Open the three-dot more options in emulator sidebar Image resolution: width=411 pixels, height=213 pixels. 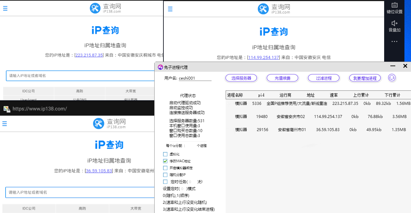click(x=394, y=42)
